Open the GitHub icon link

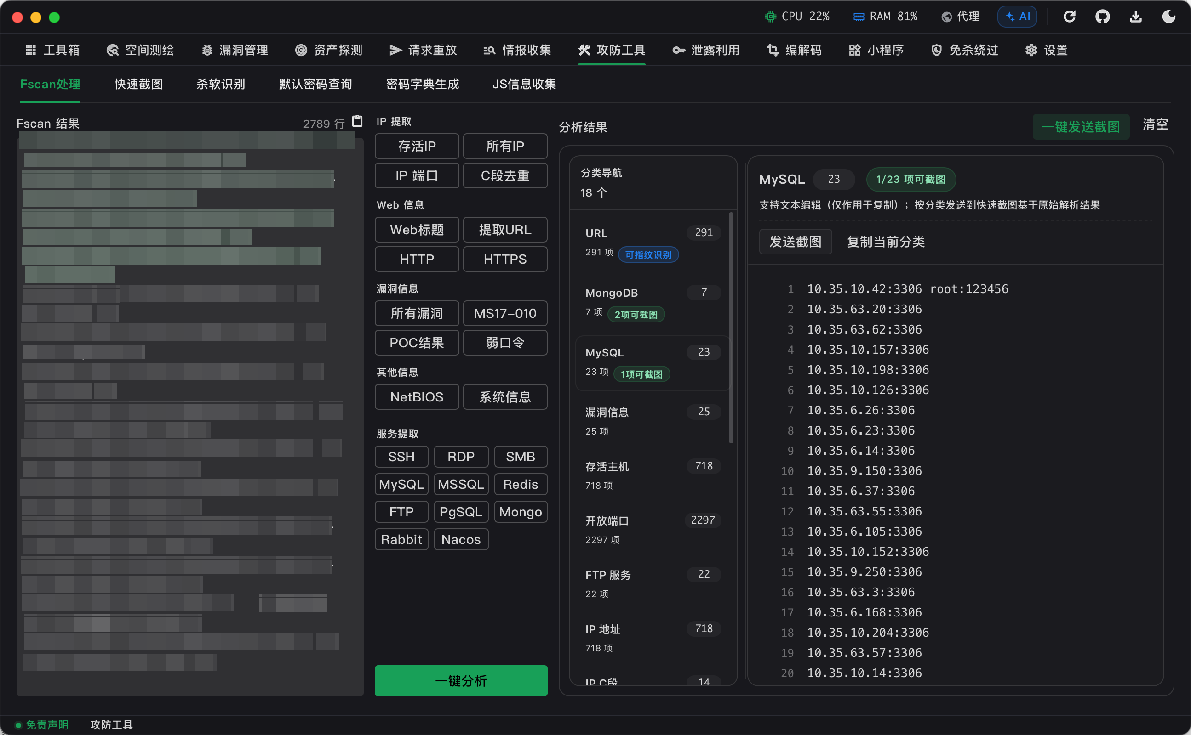point(1102,17)
